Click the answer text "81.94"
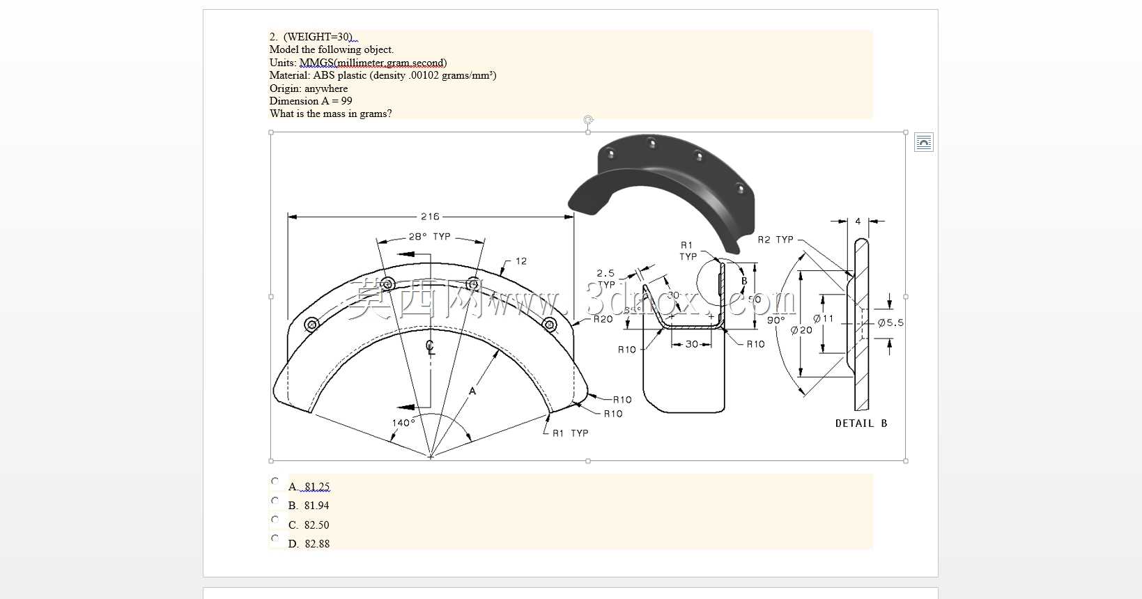 pyautogui.click(x=316, y=506)
